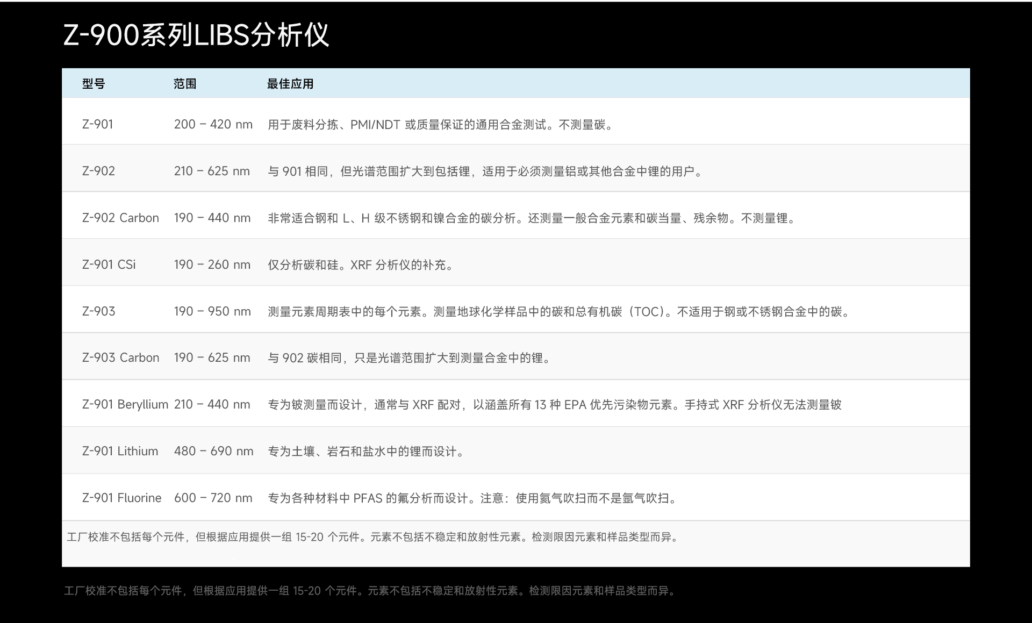Select the Z-901 Beryllium model cell
Screen dimensions: 1032x623
(x=125, y=404)
